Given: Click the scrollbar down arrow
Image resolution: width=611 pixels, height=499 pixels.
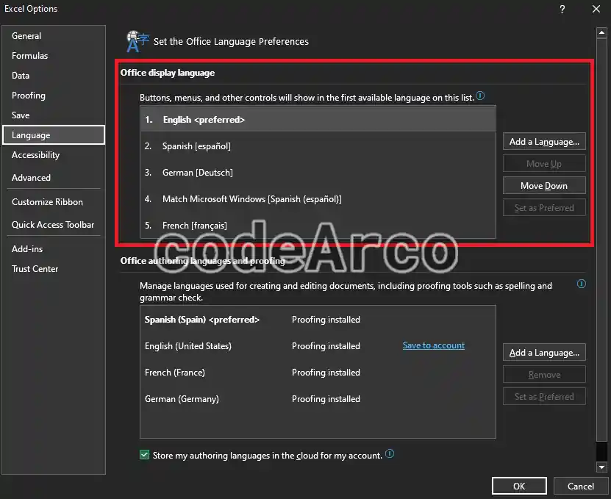Looking at the screenshot, I should click(x=601, y=467).
